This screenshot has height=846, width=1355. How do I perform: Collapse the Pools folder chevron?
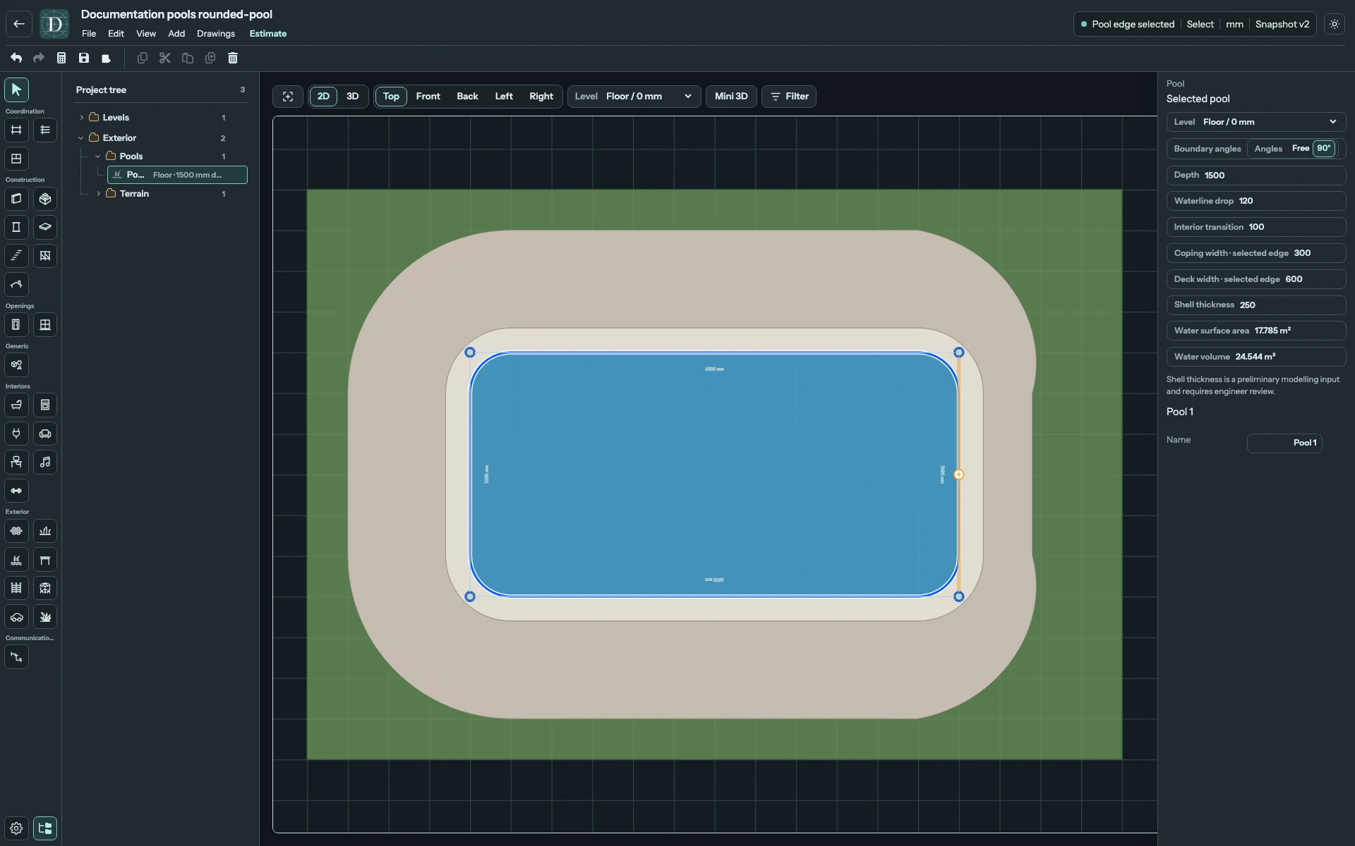[98, 157]
